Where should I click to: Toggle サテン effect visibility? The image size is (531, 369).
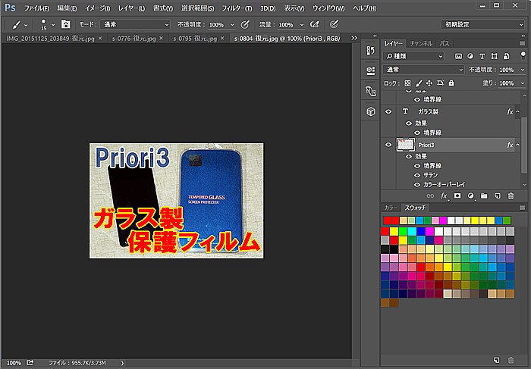(x=417, y=175)
